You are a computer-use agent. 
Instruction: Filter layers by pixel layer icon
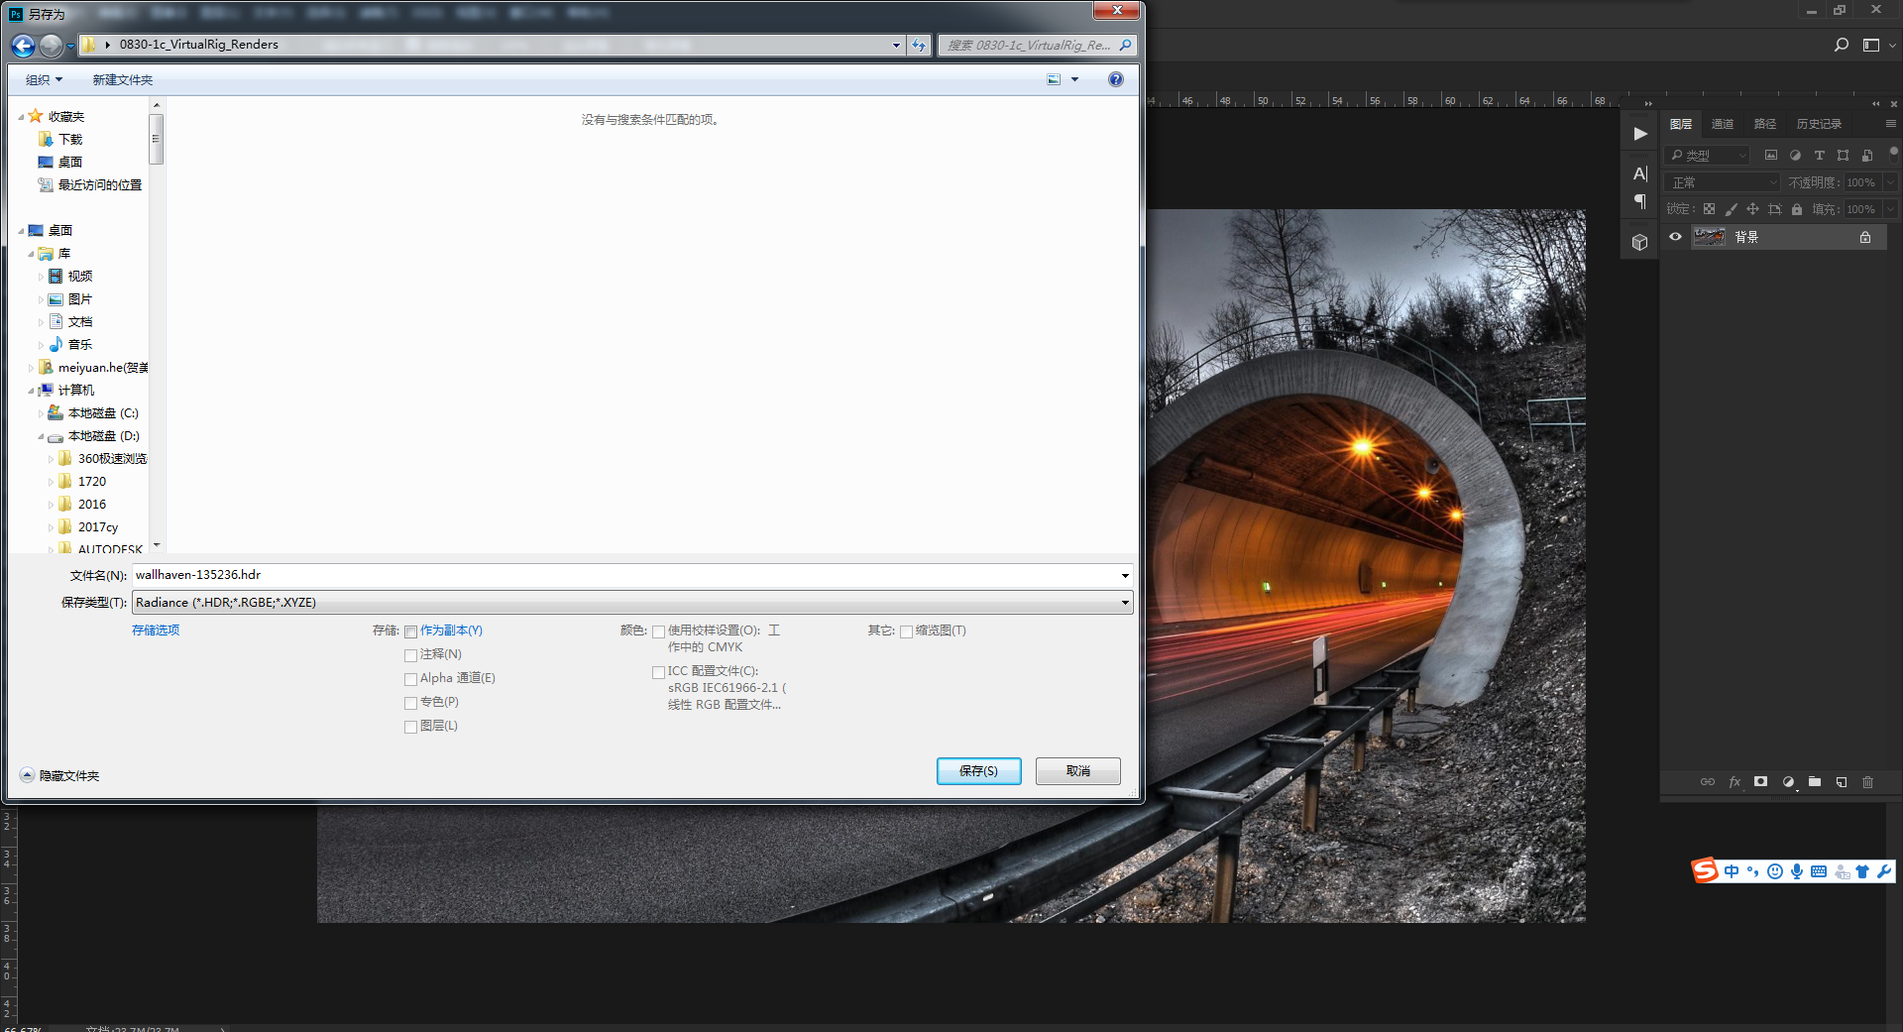(1771, 156)
